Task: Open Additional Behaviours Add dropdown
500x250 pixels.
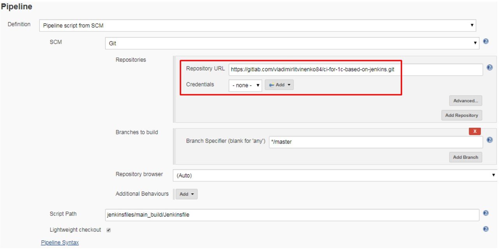Action: [187, 194]
